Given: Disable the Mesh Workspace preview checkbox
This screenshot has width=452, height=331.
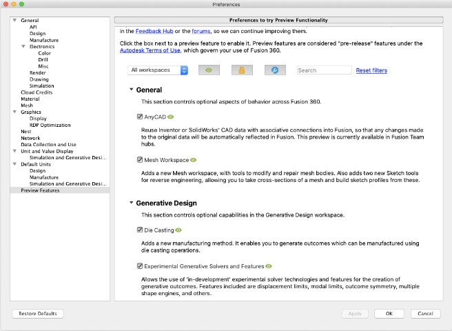Looking at the screenshot, I should [140, 160].
